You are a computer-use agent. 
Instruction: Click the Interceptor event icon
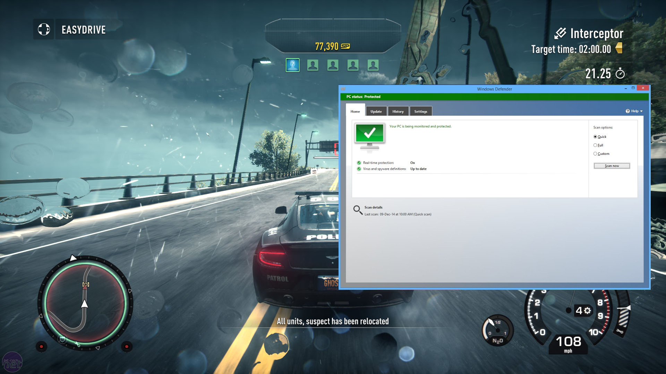coord(560,34)
